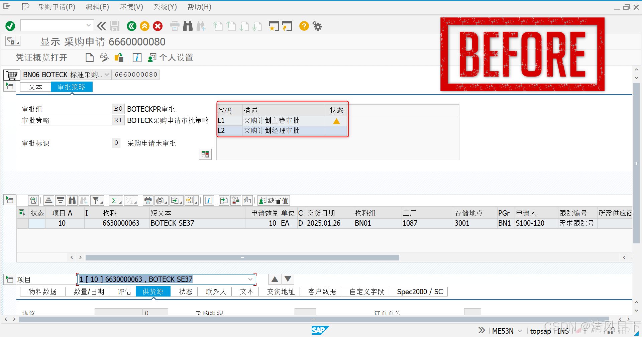
Task: Open the Find (binoculars) search icon
Action: coord(188,26)
